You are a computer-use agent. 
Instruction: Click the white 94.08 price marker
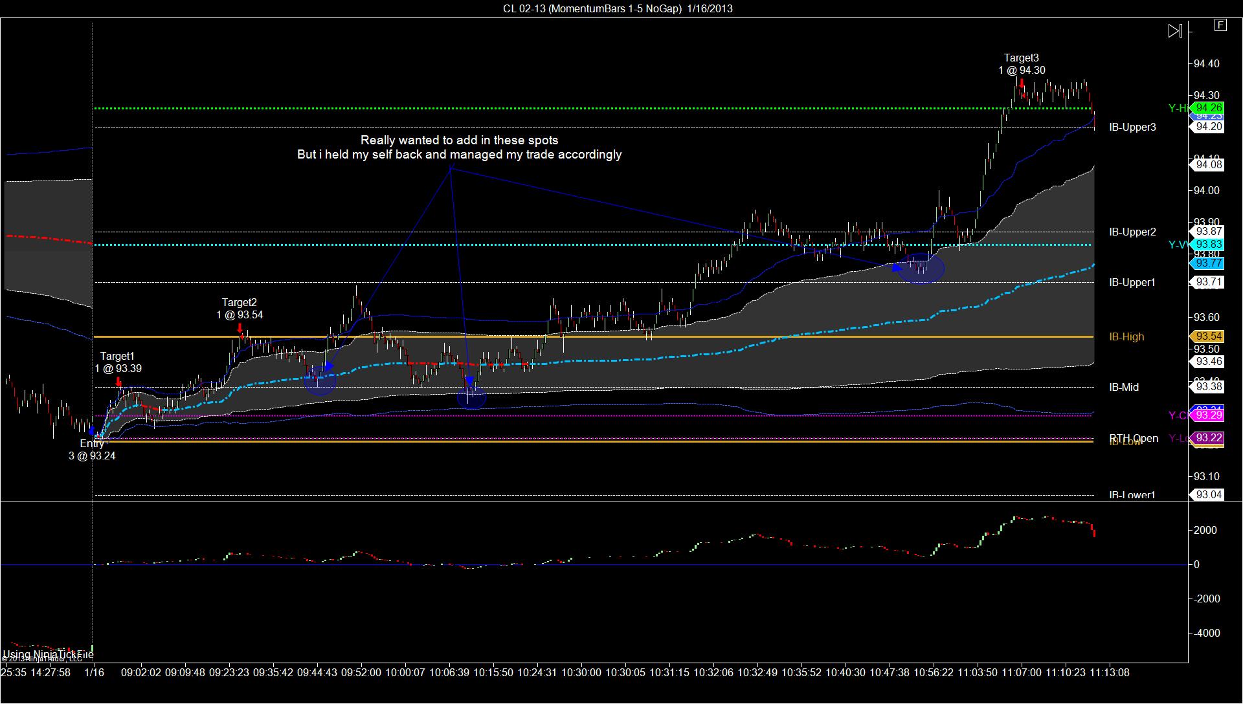pos(1207,164)
